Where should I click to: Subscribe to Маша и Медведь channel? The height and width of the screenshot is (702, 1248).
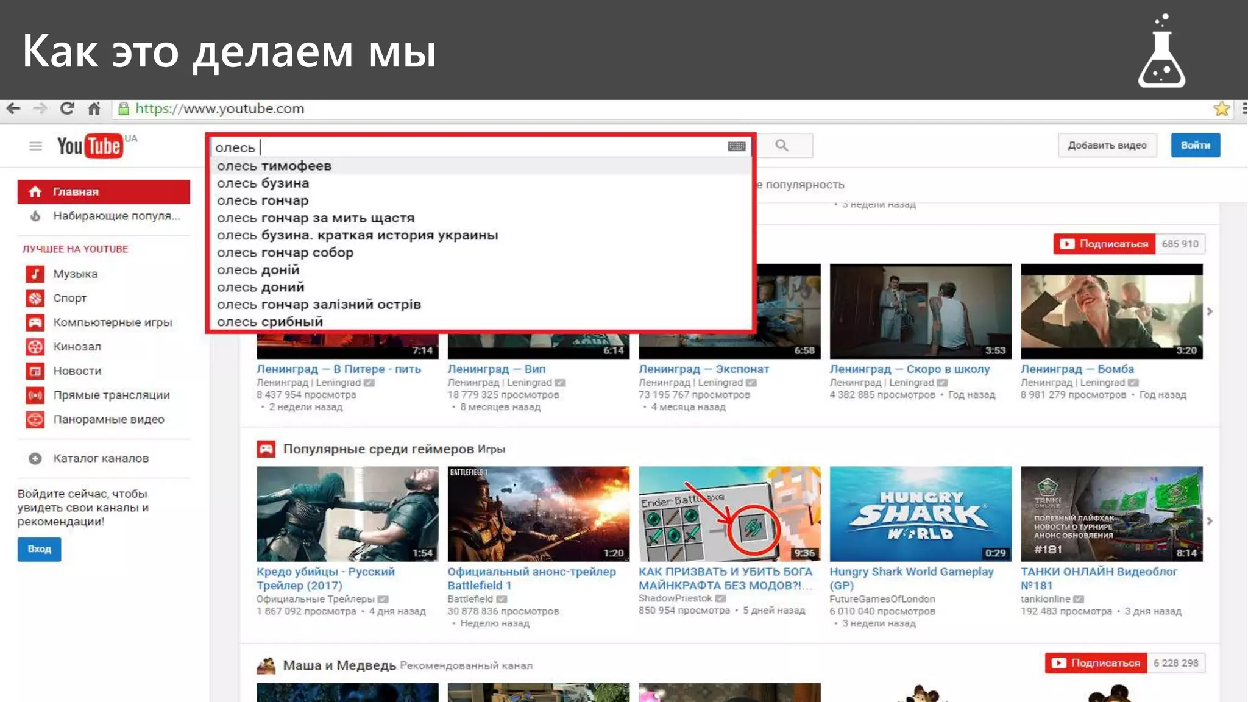(x=1096, y=663)
